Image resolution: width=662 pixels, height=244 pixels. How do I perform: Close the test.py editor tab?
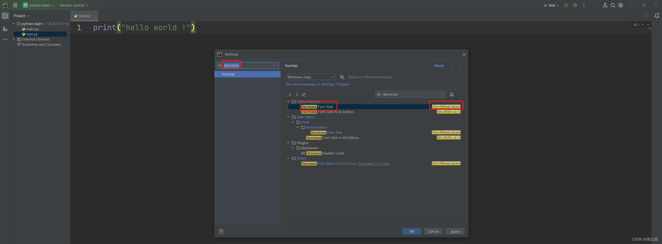tap(94, 16)
